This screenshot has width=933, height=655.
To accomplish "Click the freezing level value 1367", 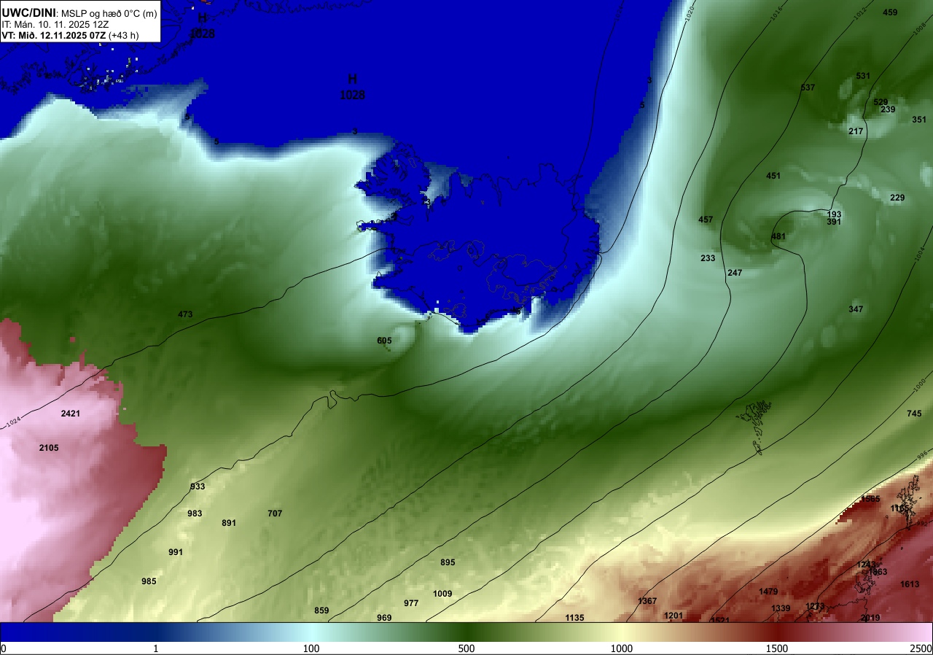I will (647, 601).
